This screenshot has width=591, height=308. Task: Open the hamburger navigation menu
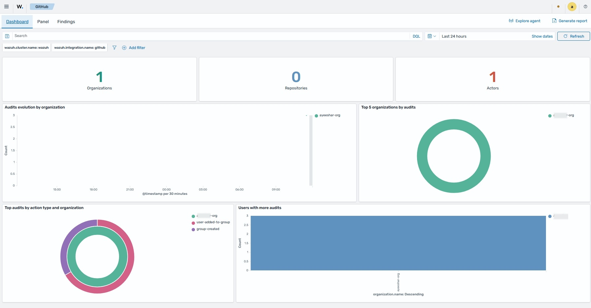coord(6,6)
